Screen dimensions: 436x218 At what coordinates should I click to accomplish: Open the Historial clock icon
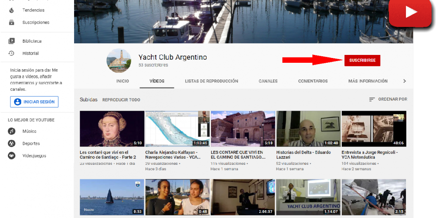click(12, 53)
